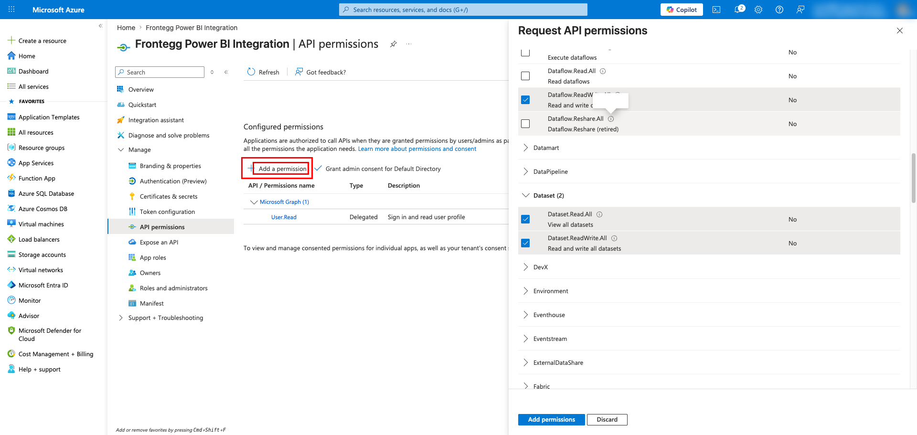This screenshot has height=435, width=917.
Task: Open Cost Management + Billing
Action: pos(56,354)
